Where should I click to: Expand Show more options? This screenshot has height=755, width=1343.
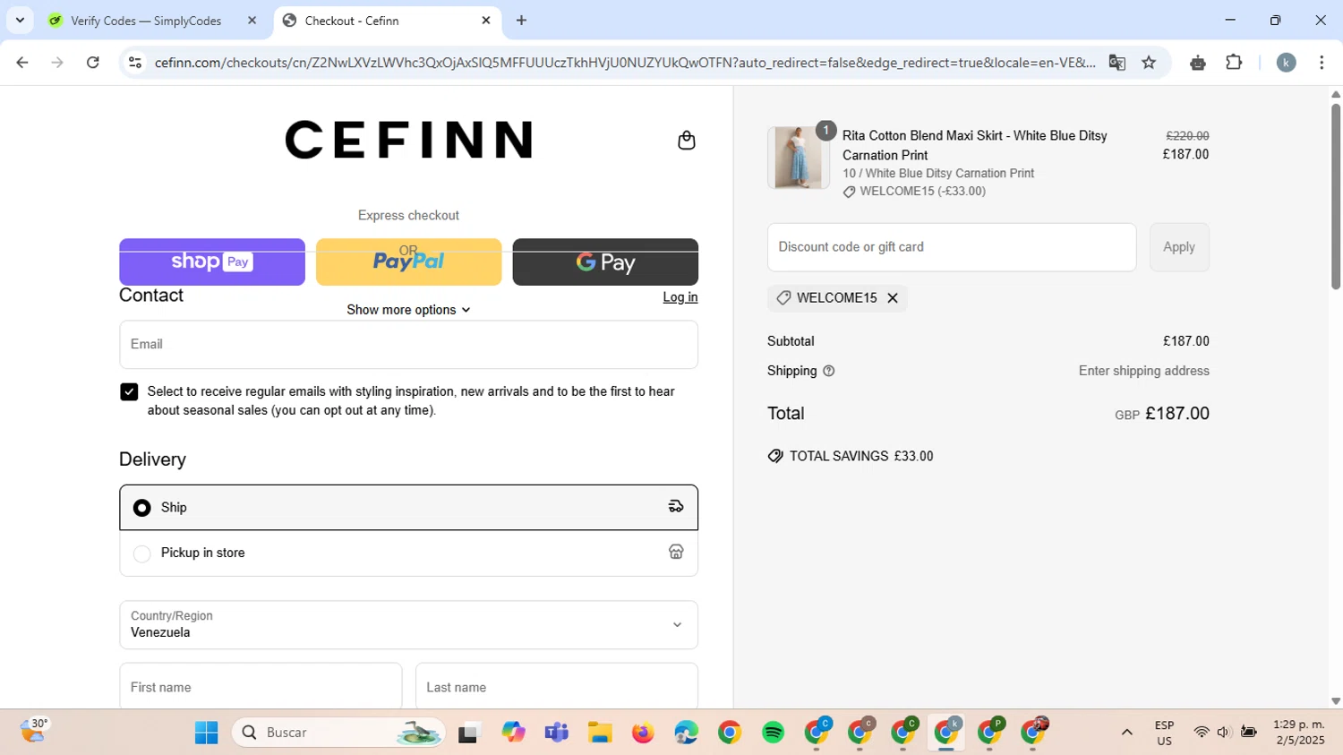pyautogui.click(x=408, y=310)
